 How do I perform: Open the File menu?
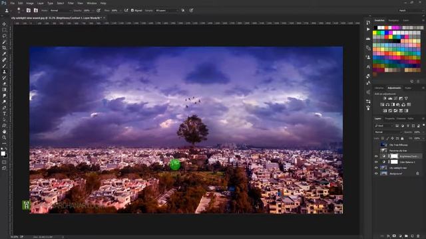click(x=12, y=3)
